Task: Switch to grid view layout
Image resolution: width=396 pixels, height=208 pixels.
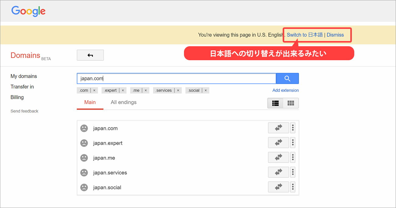Action: [x=291, y=103]
